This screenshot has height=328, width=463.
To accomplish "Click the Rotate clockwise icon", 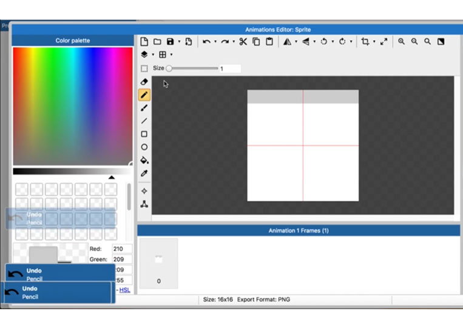I will click(342, 42).
